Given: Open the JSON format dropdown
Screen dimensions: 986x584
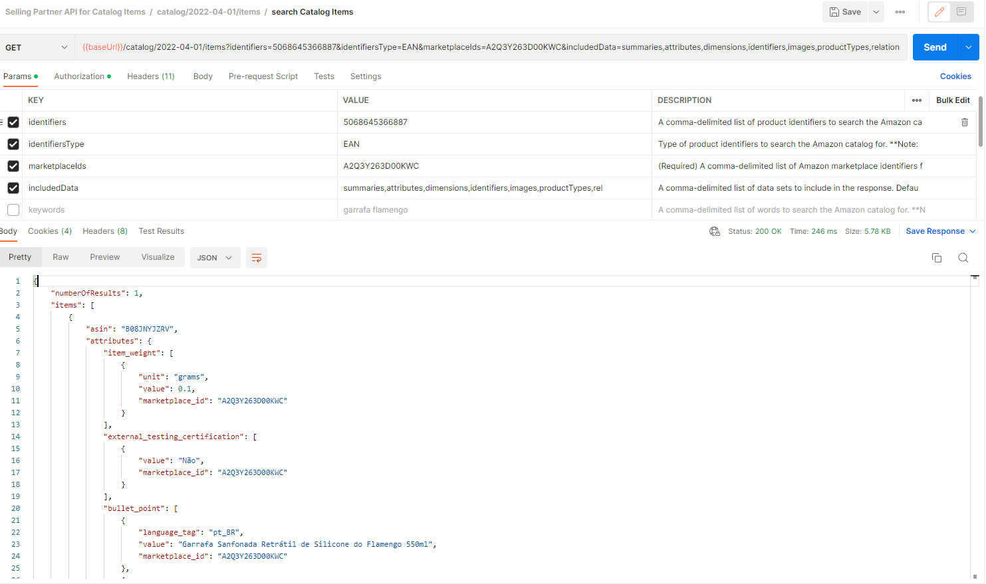Looking at the screenshot, I should [215, 258].
